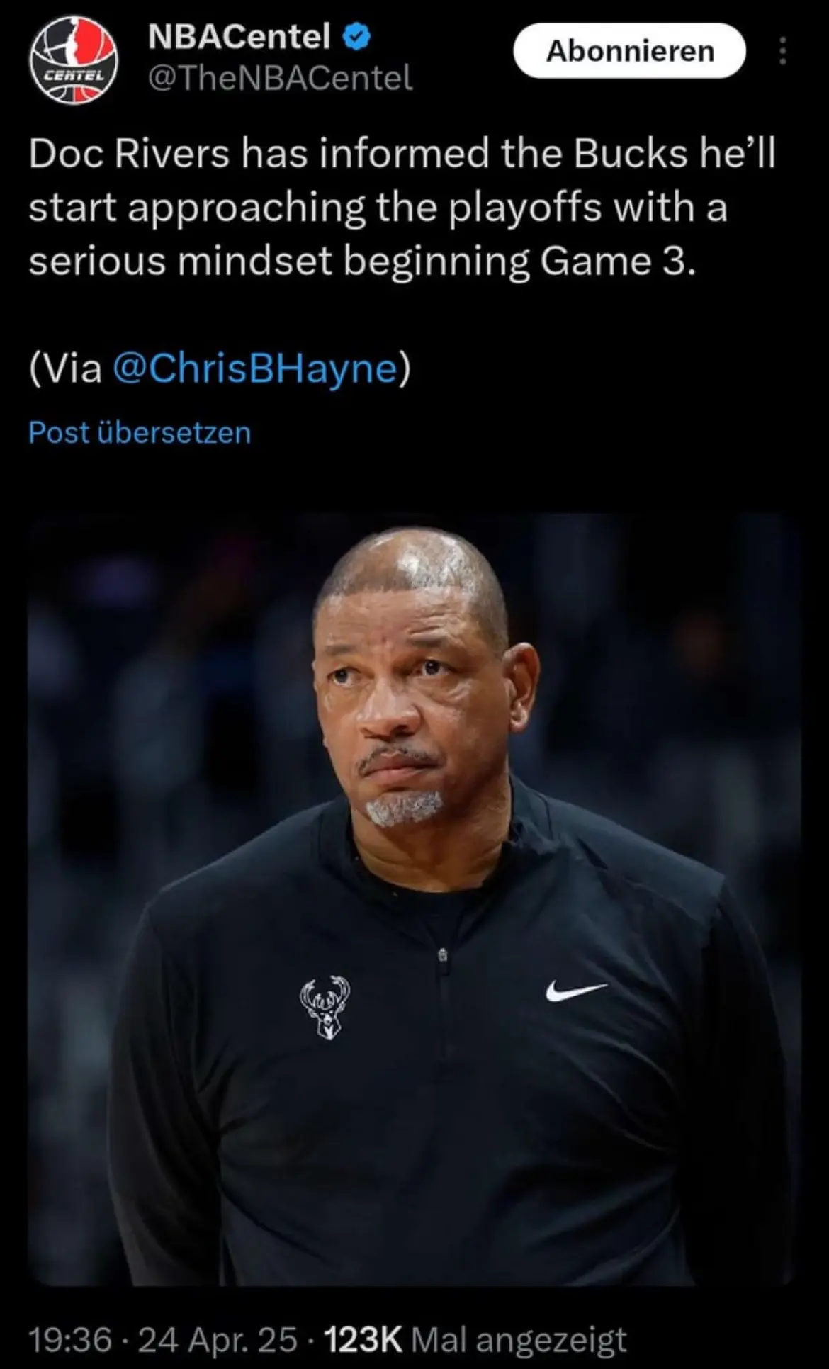This screenshot has height=1369, width=829.
Task: Click the Abonnieren subscribe button
Action: 629,51
